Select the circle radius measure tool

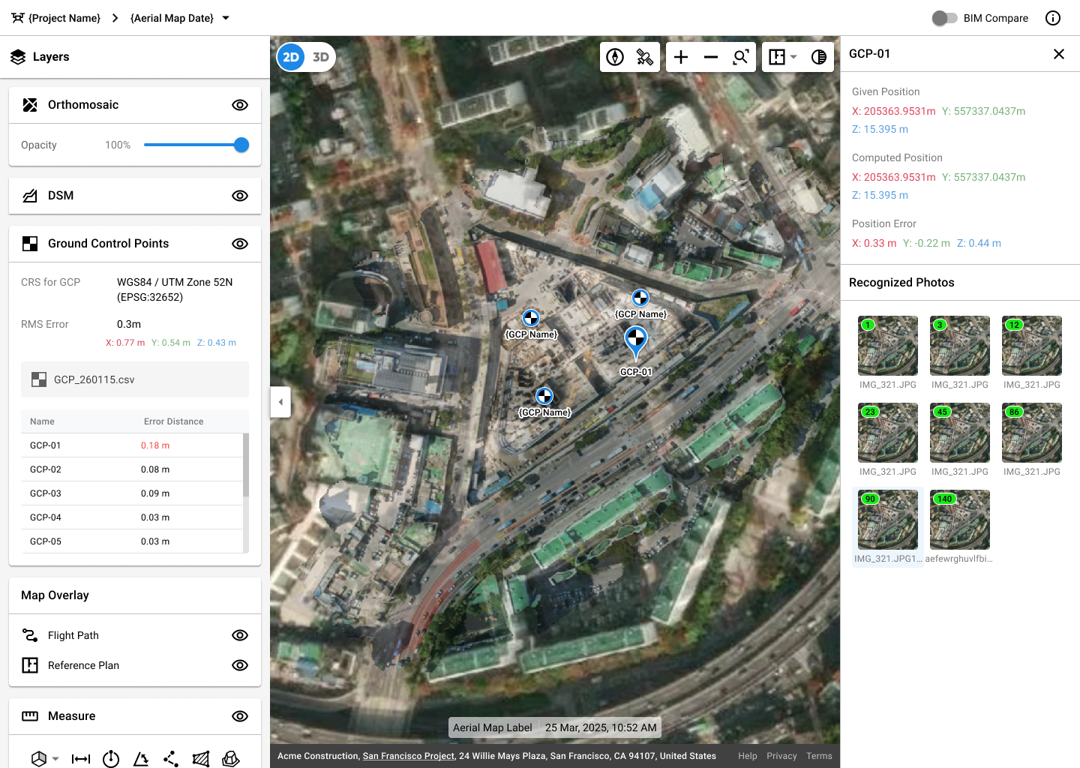tap(111, 759)
